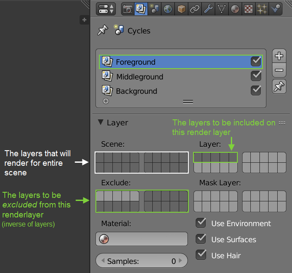Add a new render layer with plus button
This screenshot has width=292, height=273.
(279, 56)
